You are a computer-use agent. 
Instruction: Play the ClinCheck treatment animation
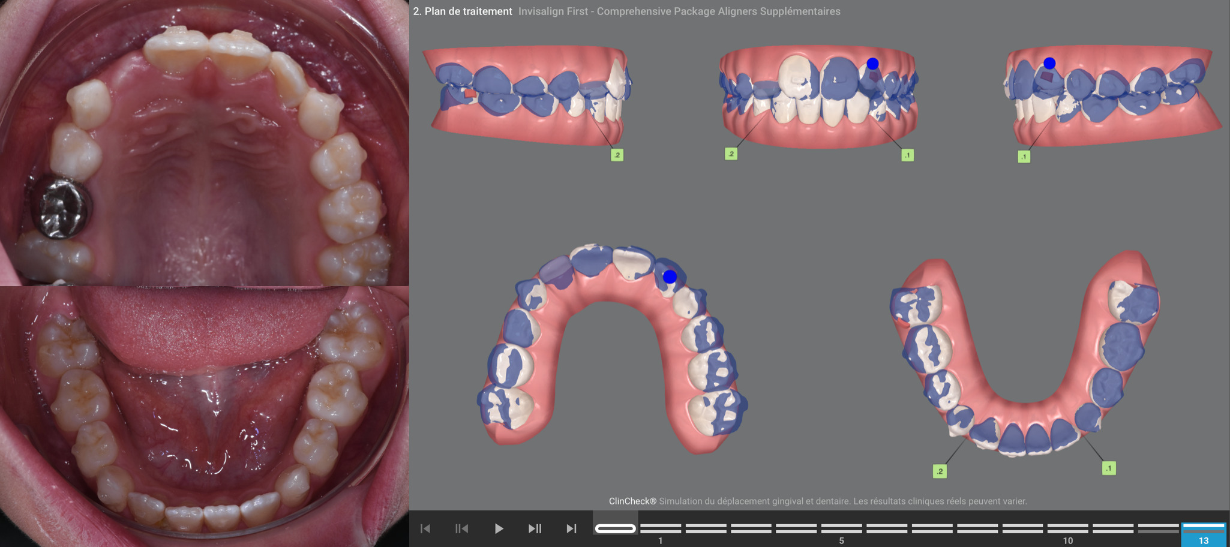click(499, 528)
